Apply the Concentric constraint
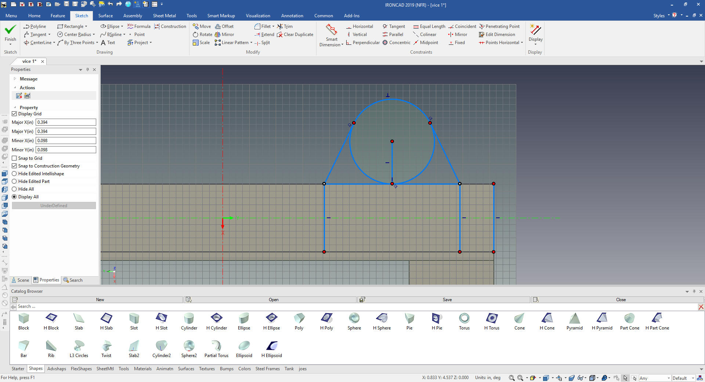 [x=397, y=43]
